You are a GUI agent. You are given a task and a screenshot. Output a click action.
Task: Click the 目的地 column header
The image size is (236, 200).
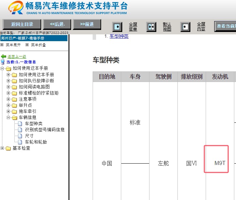(x=107, y=77)
